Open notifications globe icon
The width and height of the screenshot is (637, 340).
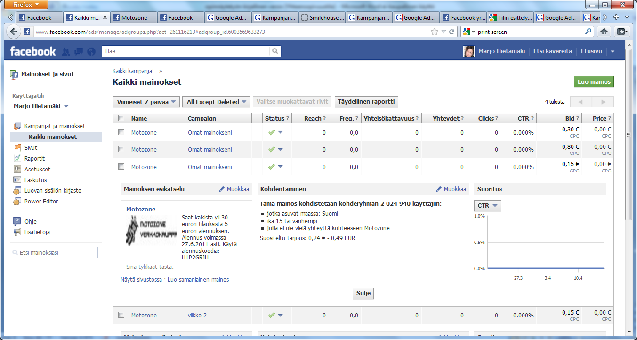(x=91, y=51)
